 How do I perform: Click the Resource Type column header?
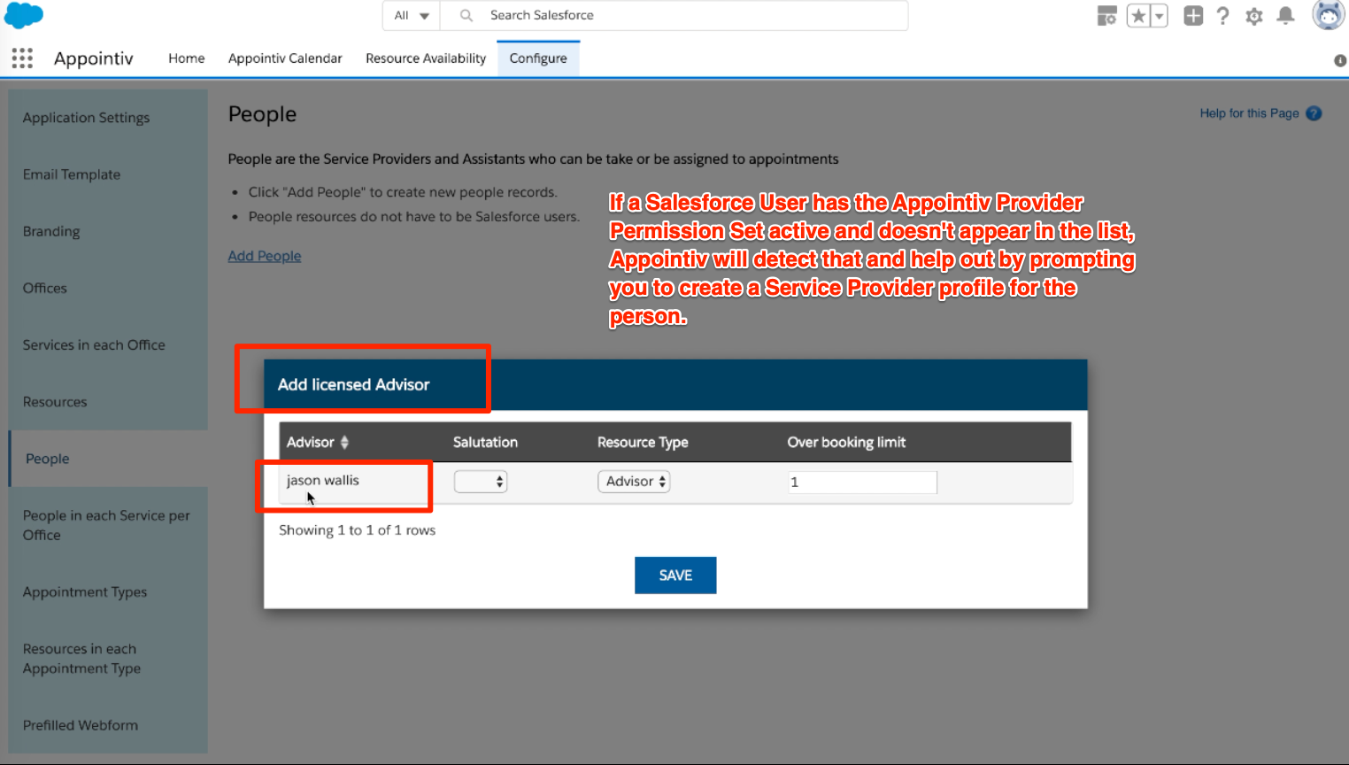643,443
